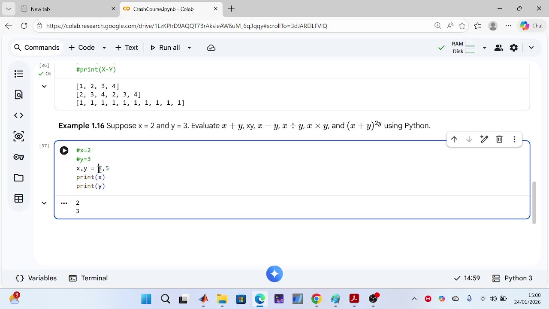The image size is (549, 309).
Task: Open the Files folder icon in sidebar
Action: (18, 178)
